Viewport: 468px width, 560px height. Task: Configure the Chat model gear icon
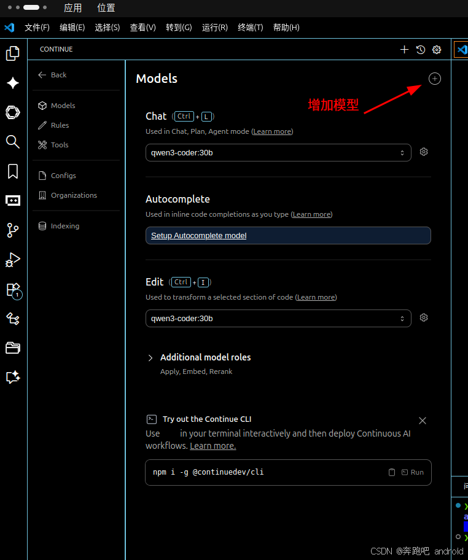424,152
